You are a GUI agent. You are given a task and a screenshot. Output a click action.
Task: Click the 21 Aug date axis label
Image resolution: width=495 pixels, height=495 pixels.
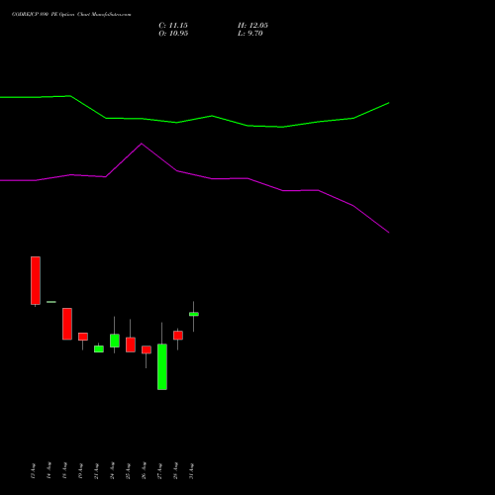coord(96,471)
